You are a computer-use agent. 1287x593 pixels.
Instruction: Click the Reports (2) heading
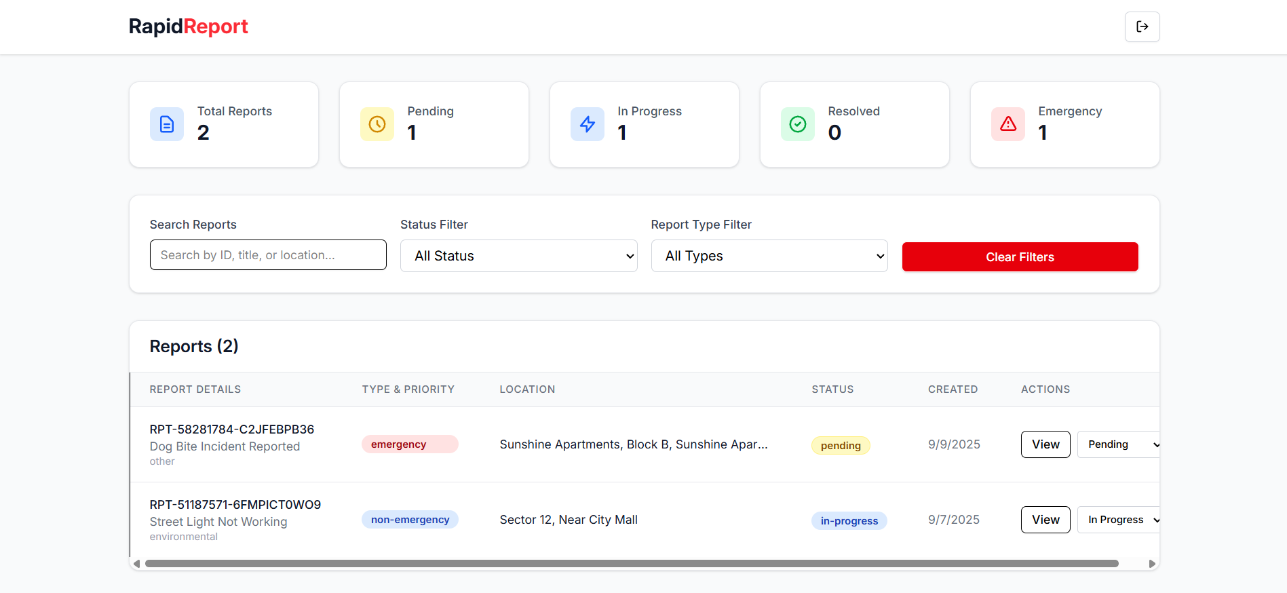[x=194, y=346]
